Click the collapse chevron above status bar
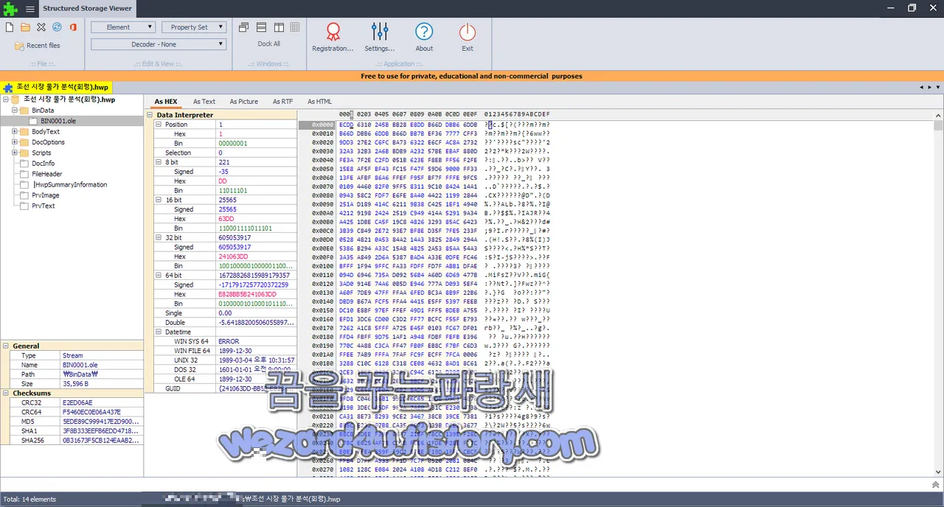 936,484
